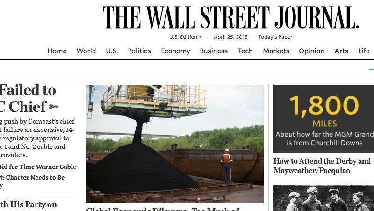Open the Life section
The height and width of the screenshot is (211, 374).
364,51
